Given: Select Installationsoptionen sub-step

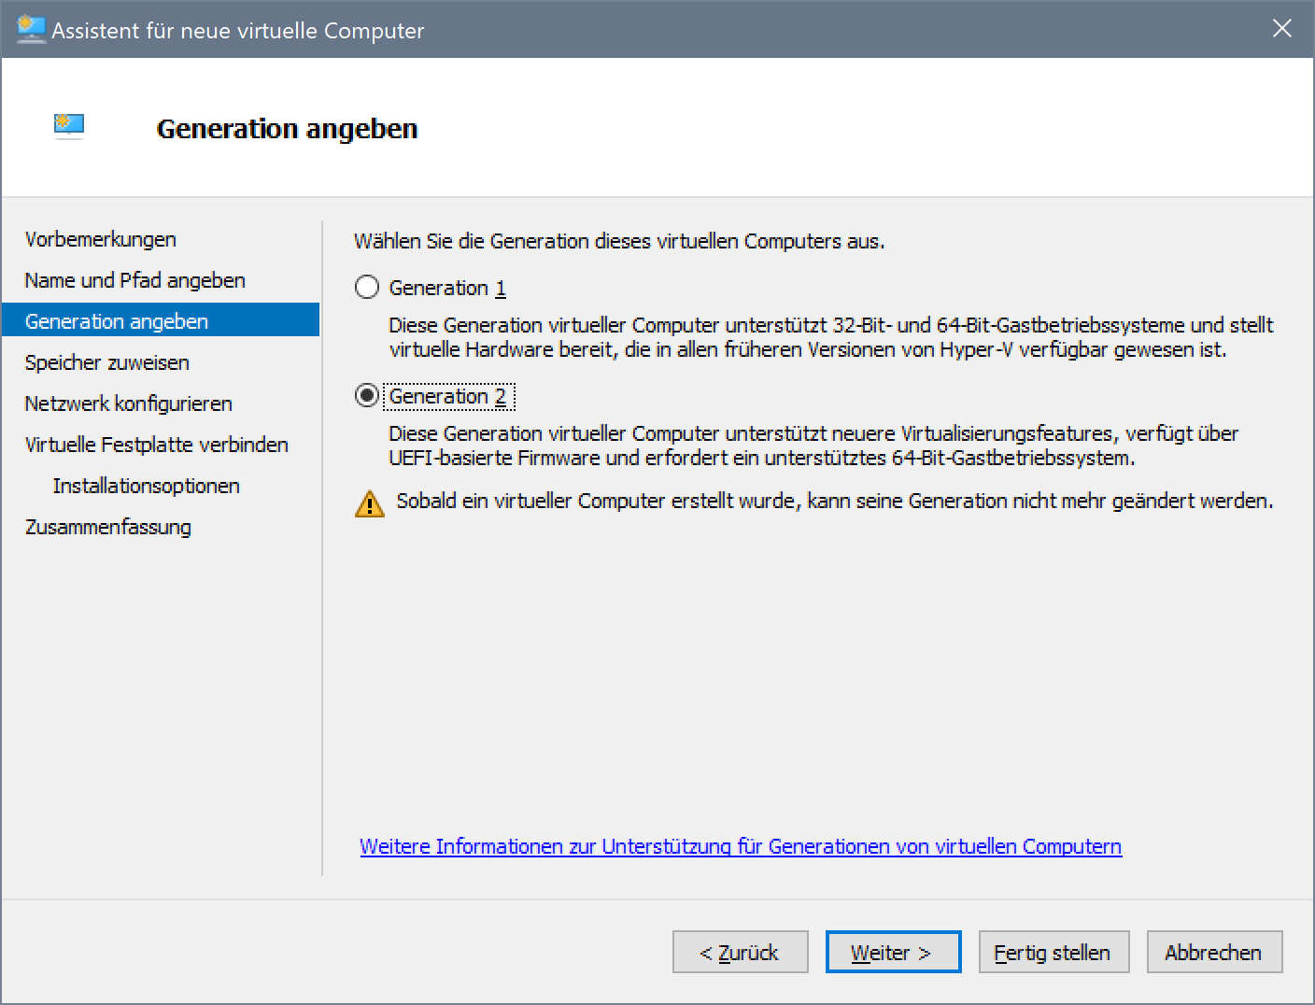Looking at the screenshot, I should (146, 486).
